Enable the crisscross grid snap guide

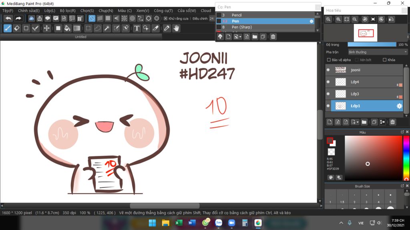click(x=108, y=18)
